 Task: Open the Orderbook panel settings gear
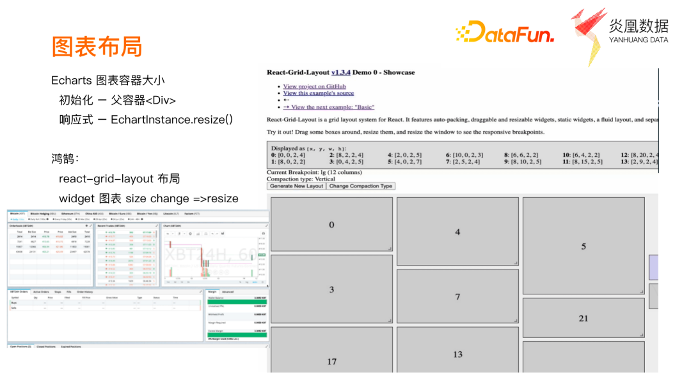tap(86, 226)
